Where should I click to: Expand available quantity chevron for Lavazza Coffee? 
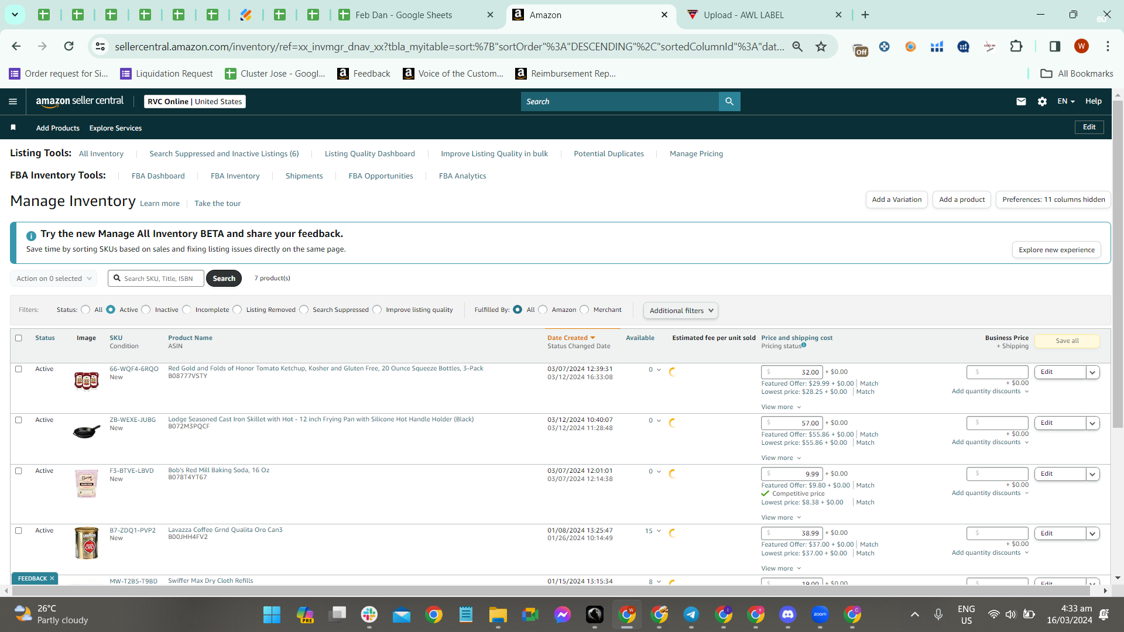659,531
